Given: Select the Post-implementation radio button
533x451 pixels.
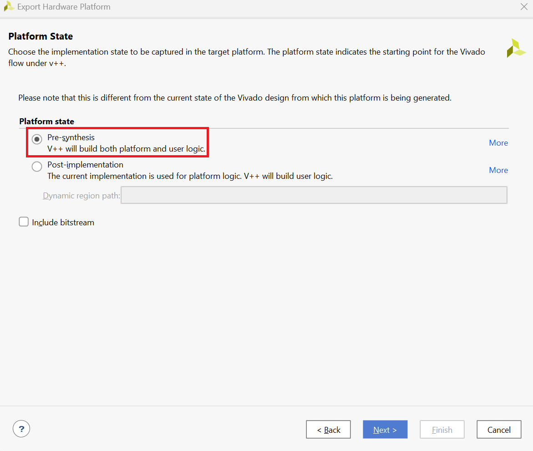Looking at the screenshot, I should (37, 166).
